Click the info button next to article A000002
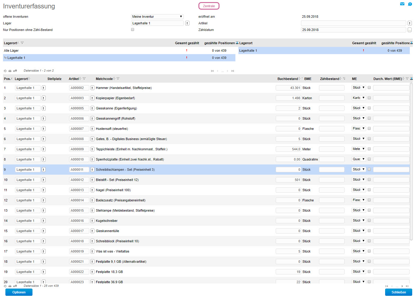Viewport: 414px width, 297px height. 92,88
